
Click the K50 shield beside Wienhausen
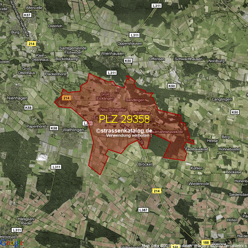(128, 61)
